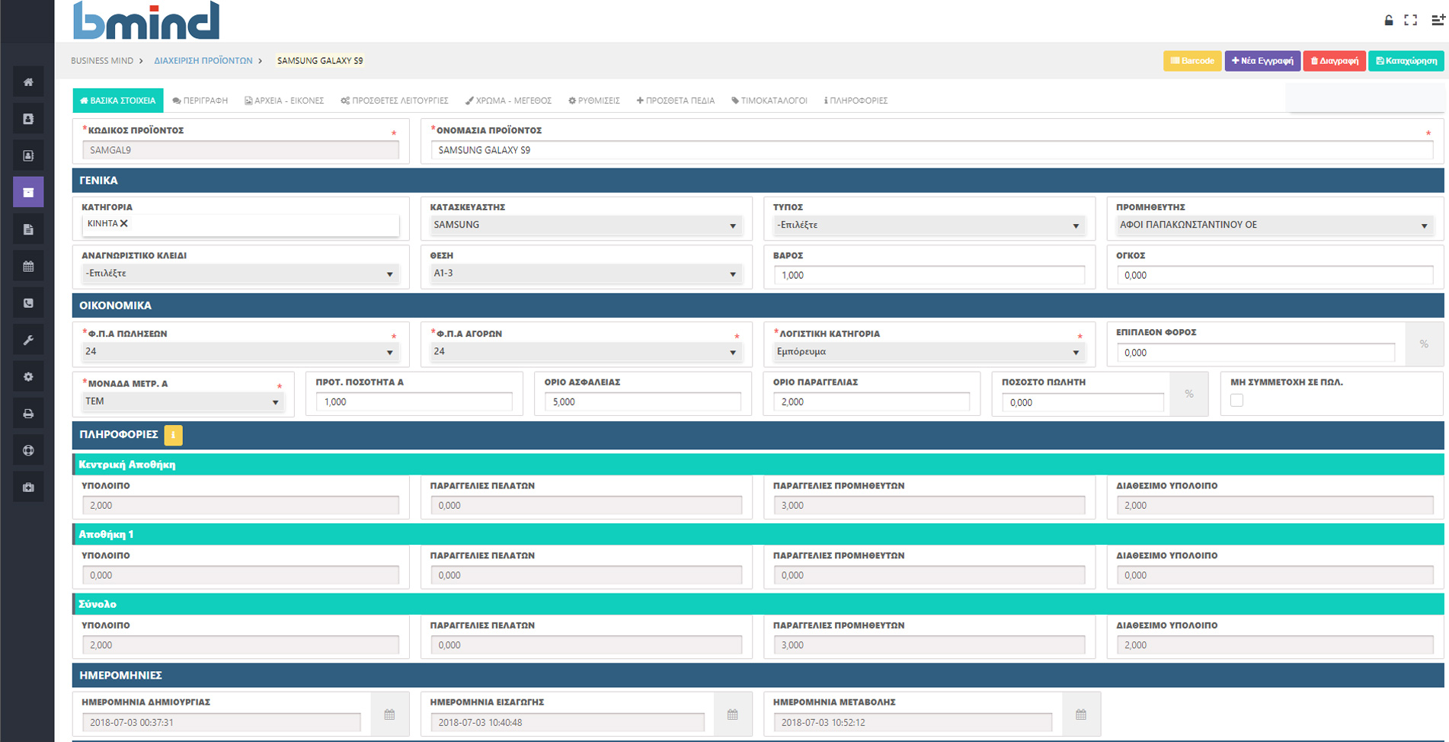This screenshot has height=742, width=1449.
Task: Switch to ΠΛΗΡΟΦΟΡΙΕΣ tab
Action: pos(856,101)
